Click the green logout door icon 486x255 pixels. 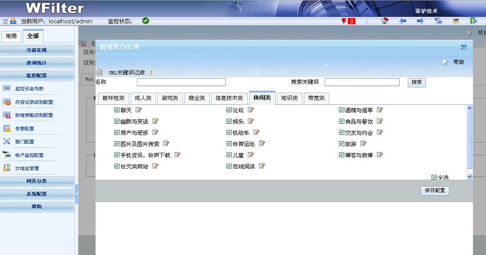(x=474, y=21)
